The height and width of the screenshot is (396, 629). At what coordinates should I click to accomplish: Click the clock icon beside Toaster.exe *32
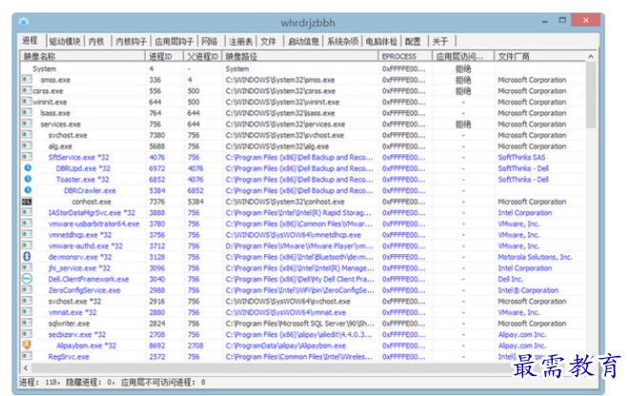click(28, 179)
